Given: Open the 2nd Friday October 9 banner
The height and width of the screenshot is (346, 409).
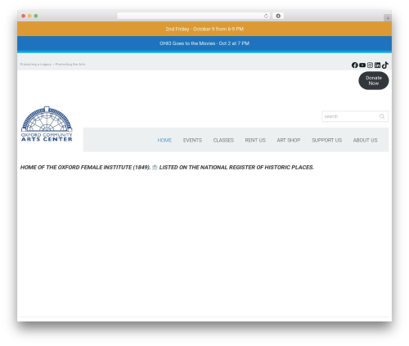Looking at the screenshot, I should click(204, 29).
